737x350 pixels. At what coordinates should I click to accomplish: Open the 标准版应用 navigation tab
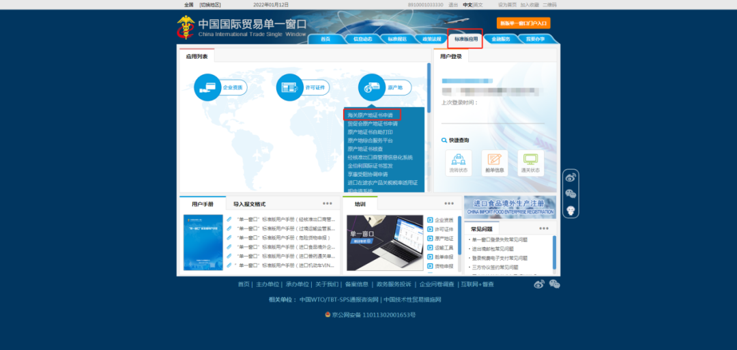click(465, 39)
